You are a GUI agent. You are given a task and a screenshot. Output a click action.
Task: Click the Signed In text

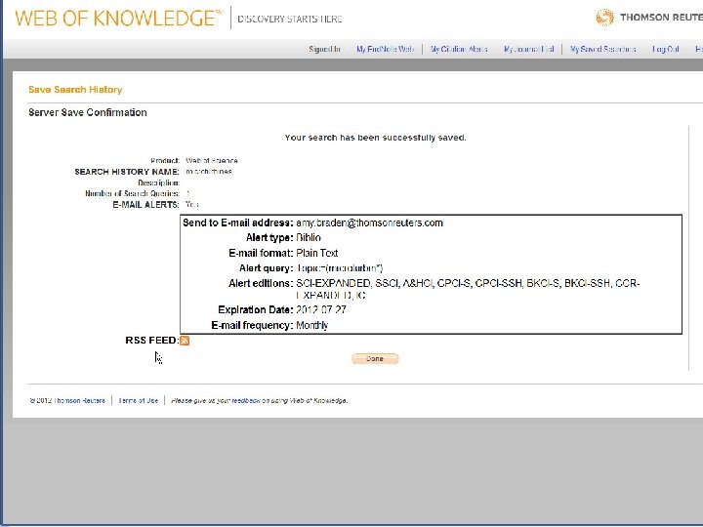pyautogui.click(x=324, y=49)
